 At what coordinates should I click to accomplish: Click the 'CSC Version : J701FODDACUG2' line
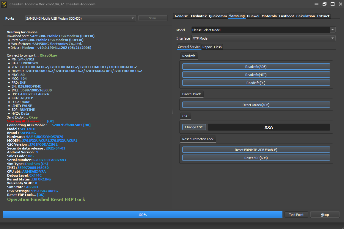point(32,144)
